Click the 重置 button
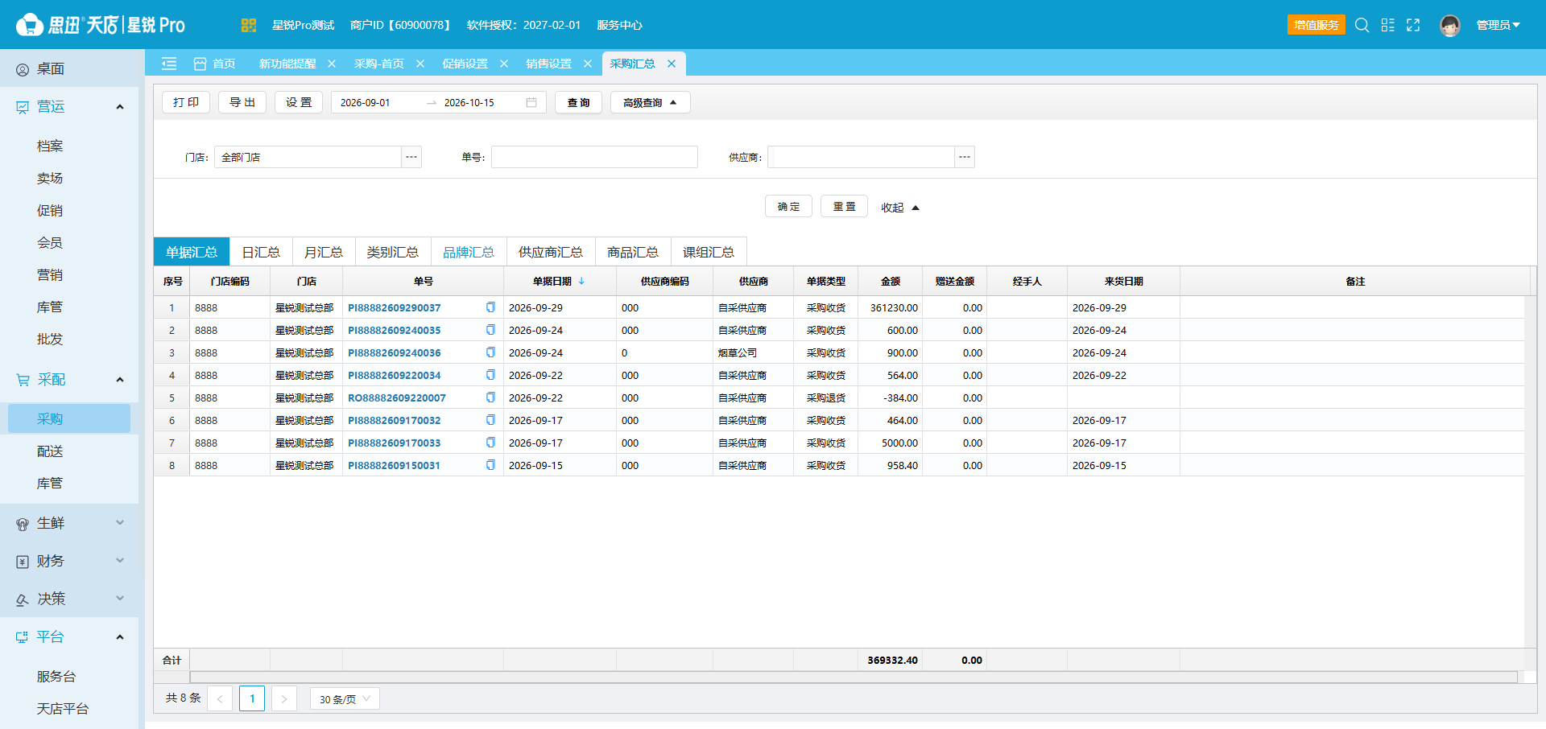The width and height of the screenshot is (1546, 729). [844, 207]
